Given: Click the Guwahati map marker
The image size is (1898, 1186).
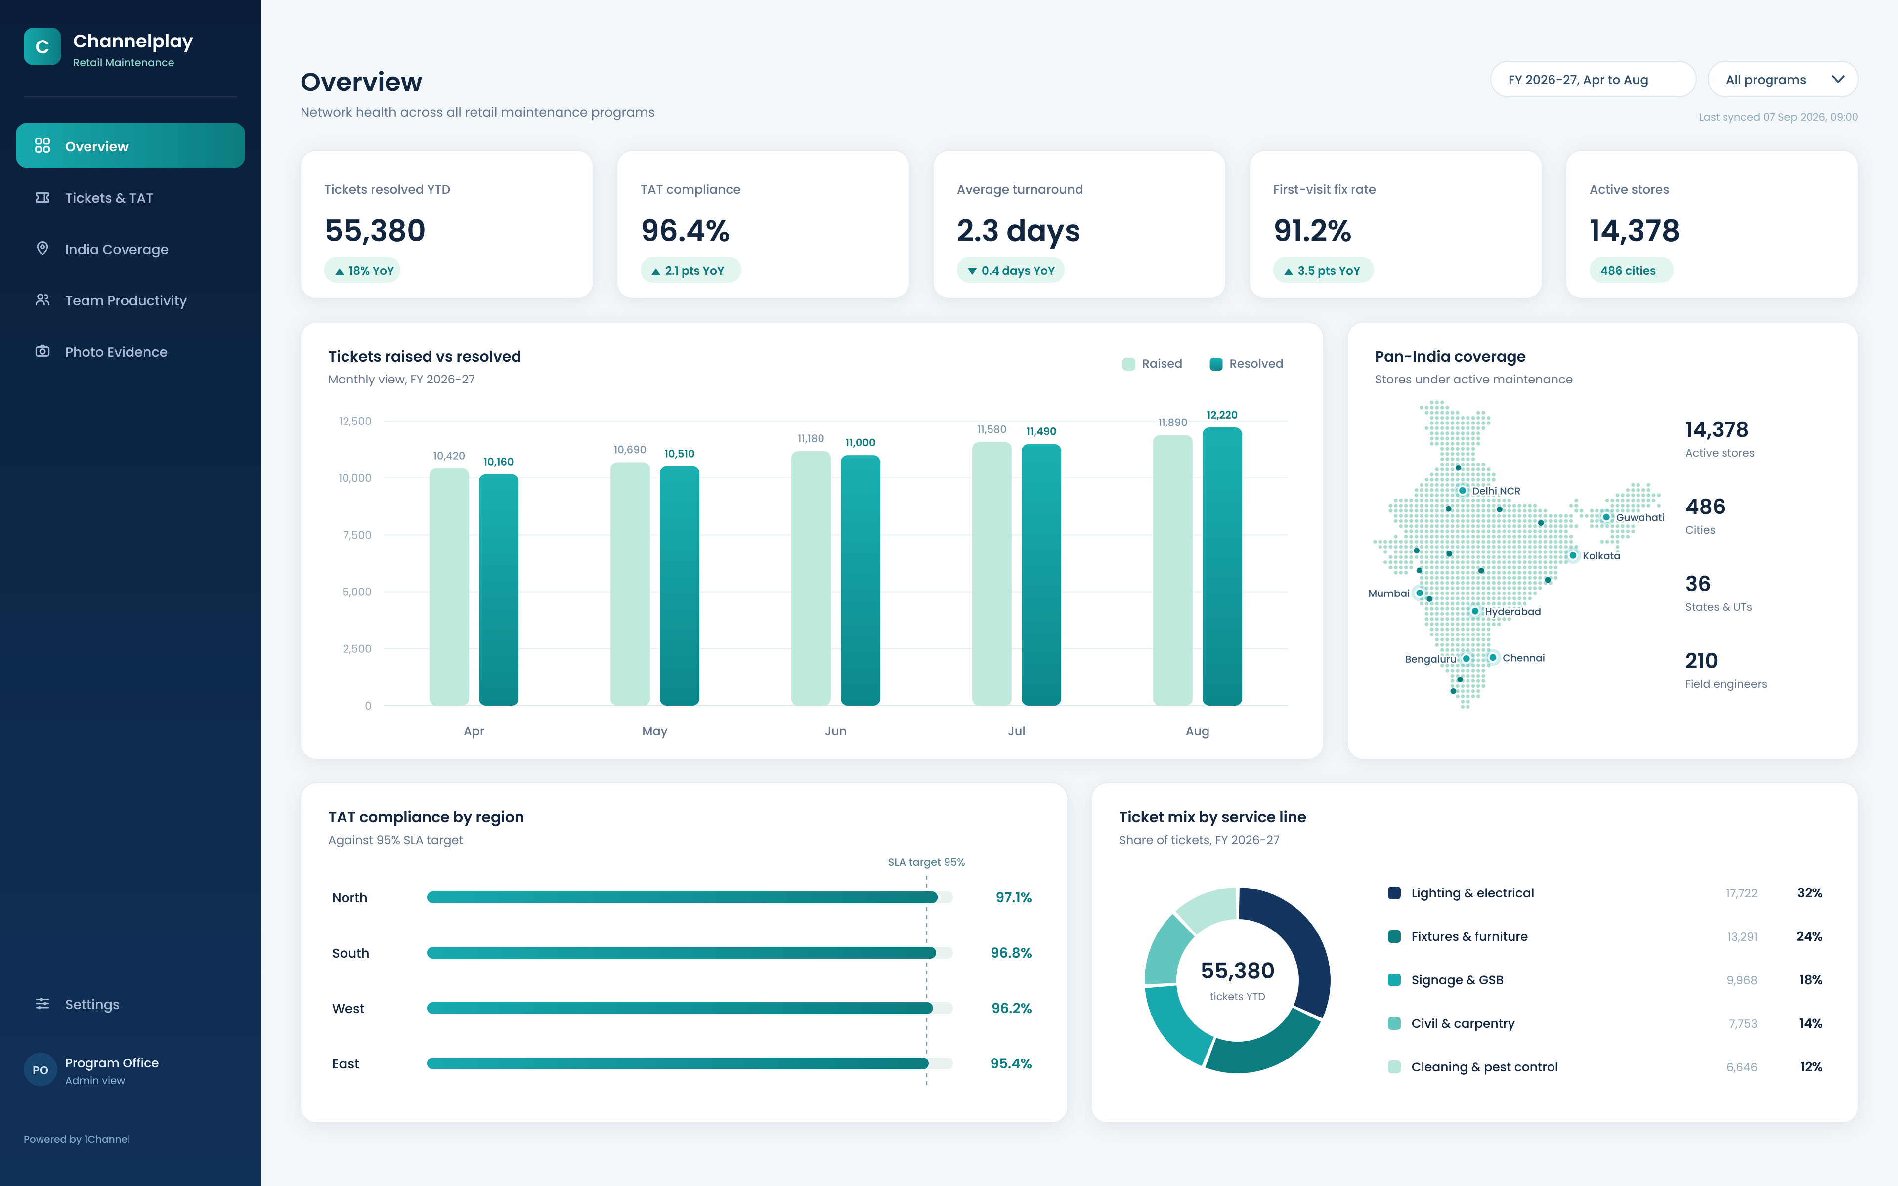Looking at the screenshot, I should coord(1606,517).
